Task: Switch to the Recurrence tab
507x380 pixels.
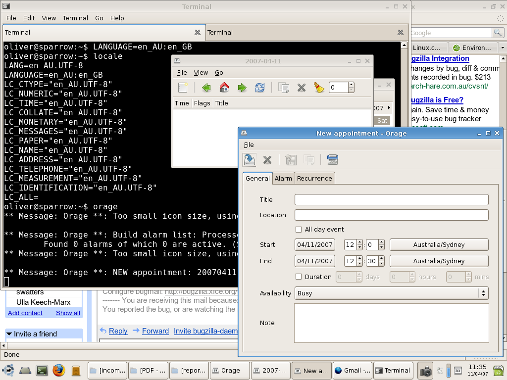Action: (x=314, y=178)
